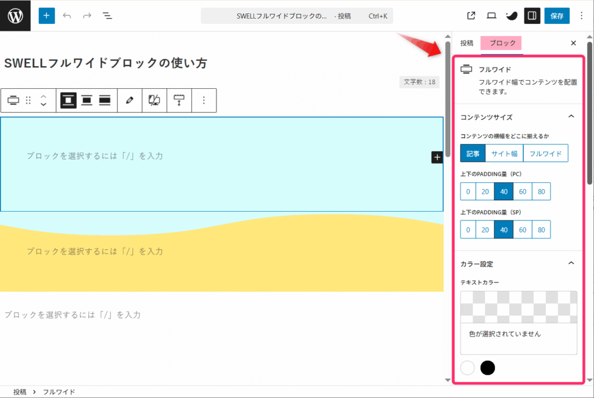Screen dimensions: 594x398
Task: Choose the white text color swatch
Action: point(468,368)
